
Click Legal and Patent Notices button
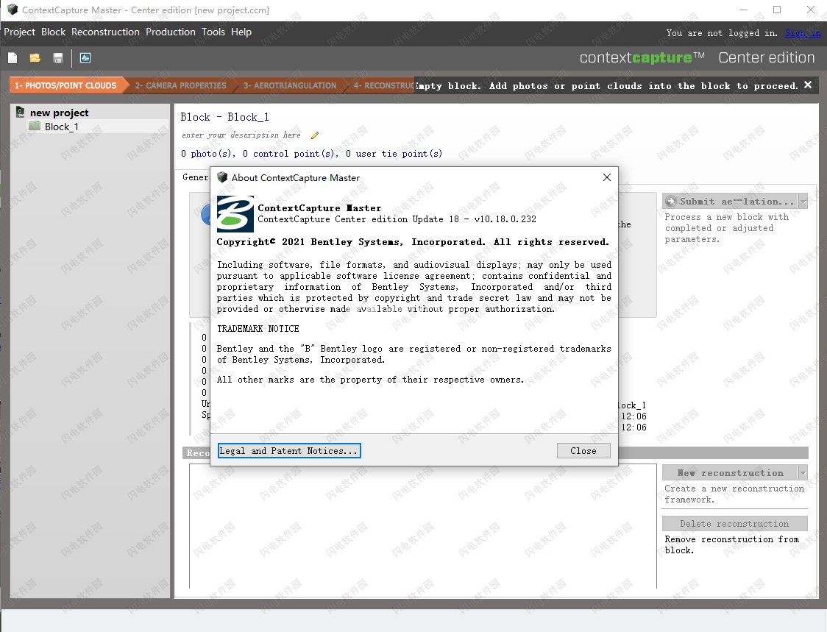click(289, 451)
